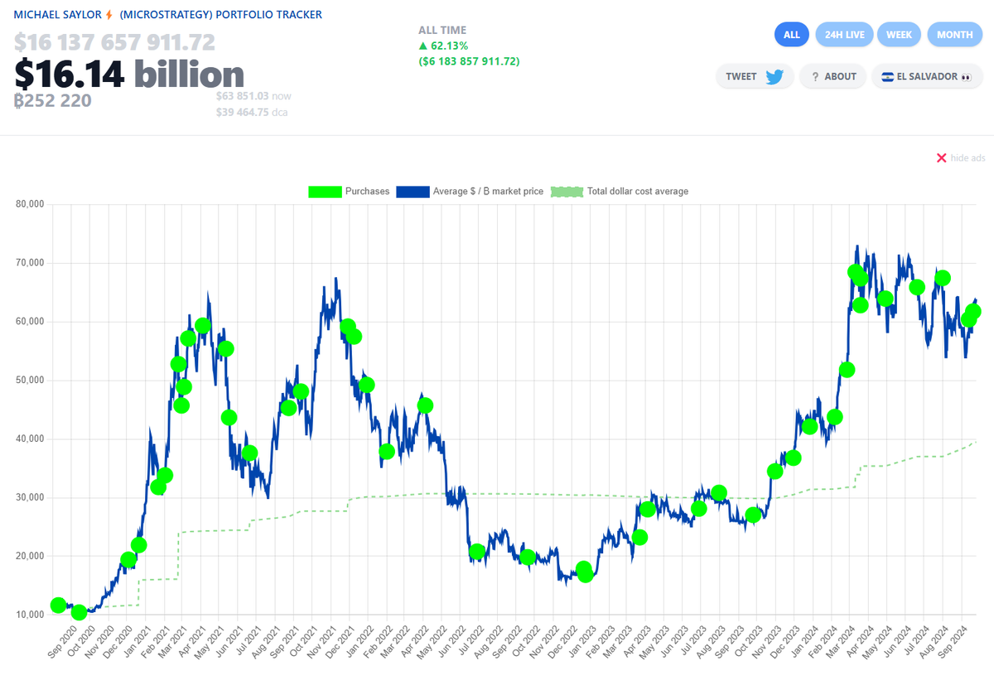994x680 pixels.
Task: Click the first green purchase dot on chart
Action: coord(56,605)
